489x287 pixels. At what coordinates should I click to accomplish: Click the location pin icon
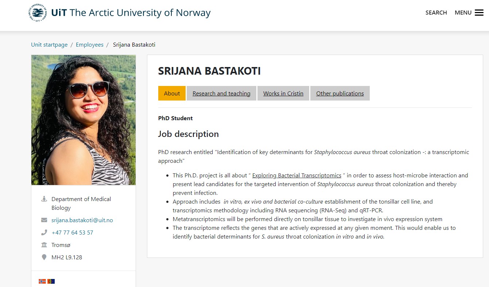(x=44, y=257)
